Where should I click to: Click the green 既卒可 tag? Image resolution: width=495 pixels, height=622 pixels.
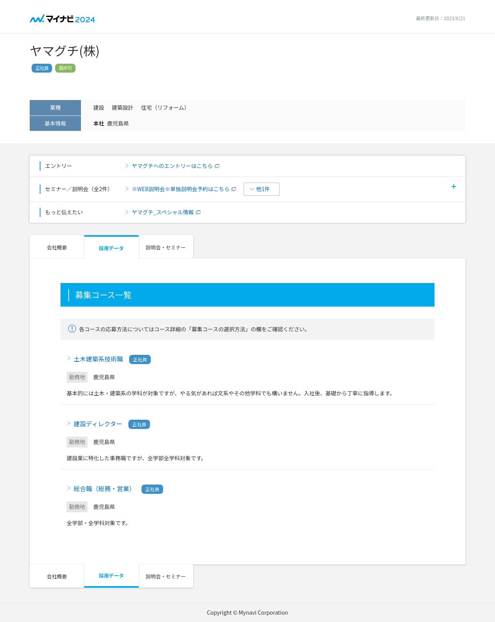(65, 68)
